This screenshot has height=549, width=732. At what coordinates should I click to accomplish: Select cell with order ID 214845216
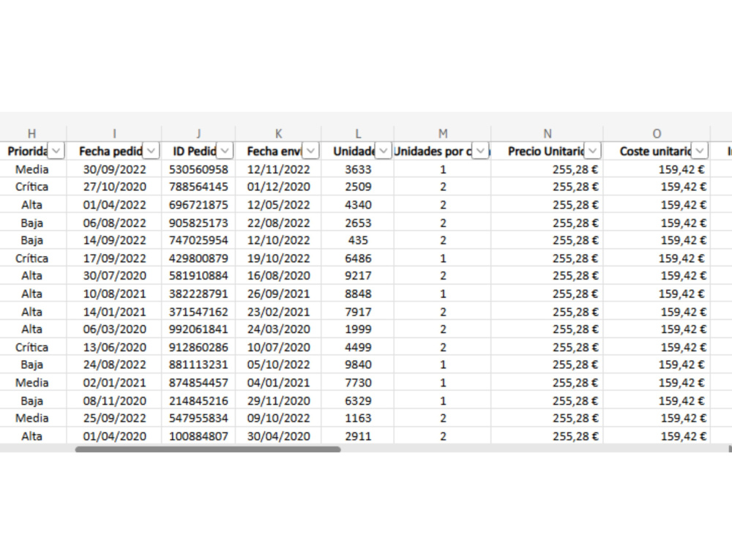coord(198,400)
